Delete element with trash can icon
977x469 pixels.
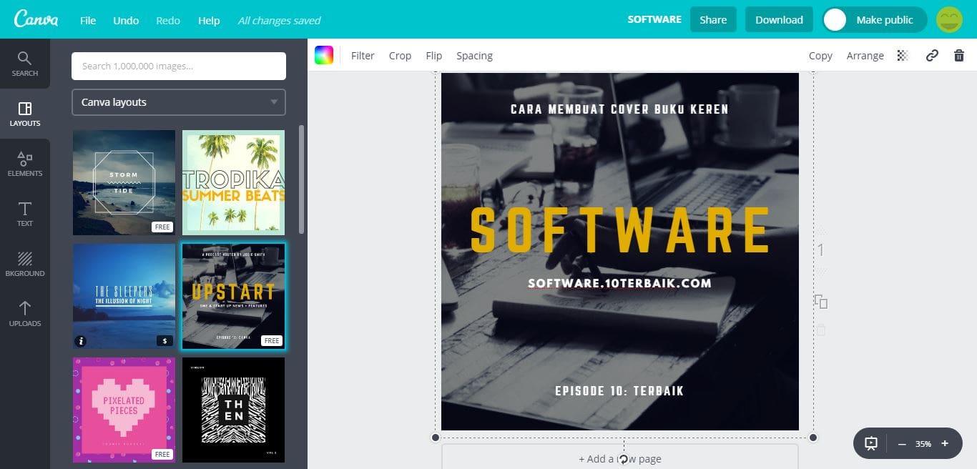tap(959, 56)
